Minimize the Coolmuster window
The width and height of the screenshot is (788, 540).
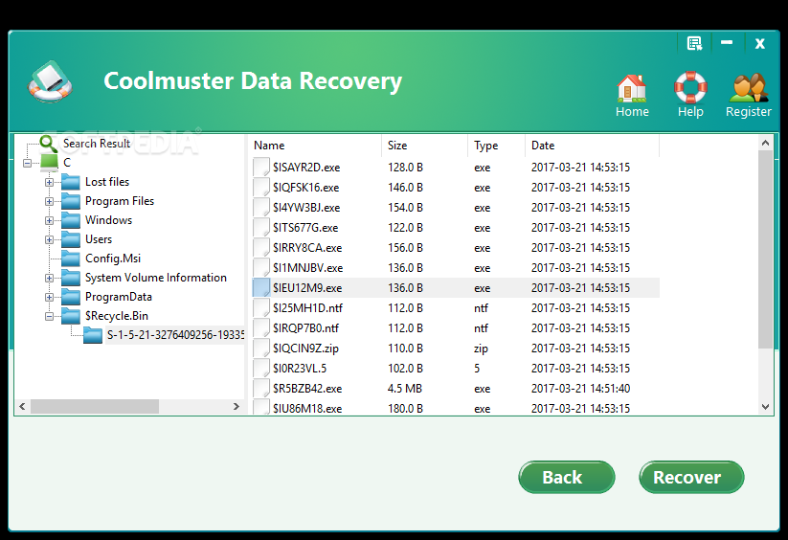point(727,43)
